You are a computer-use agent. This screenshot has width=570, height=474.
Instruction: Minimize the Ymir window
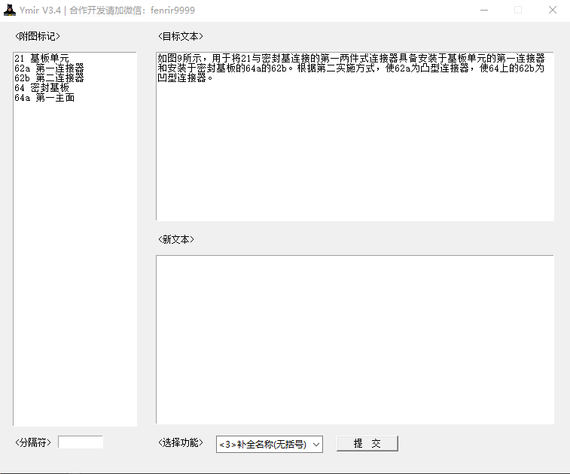click(x=483, y=11)
